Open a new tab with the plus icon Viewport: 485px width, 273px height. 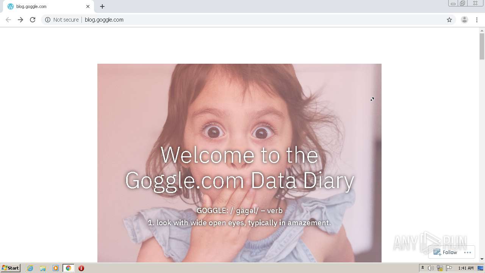(x=102, y=6)
